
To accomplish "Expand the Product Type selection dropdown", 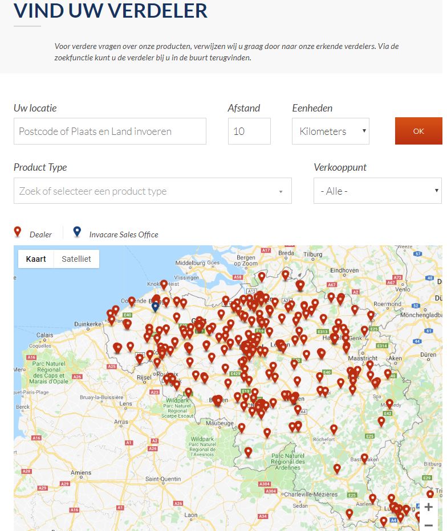I will tap(152, 191).
